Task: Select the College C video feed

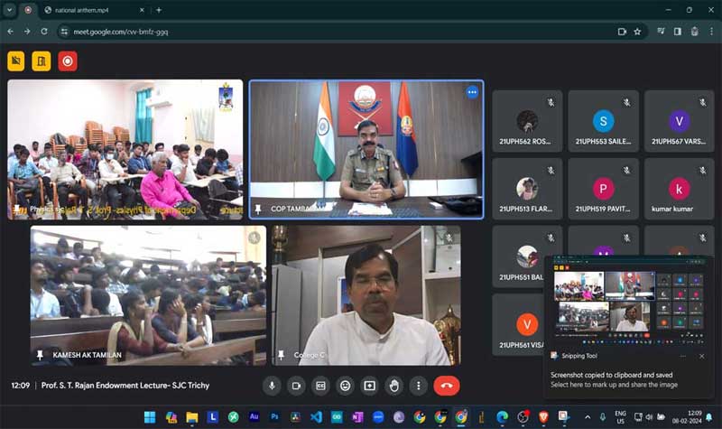Action: (366, 295)
